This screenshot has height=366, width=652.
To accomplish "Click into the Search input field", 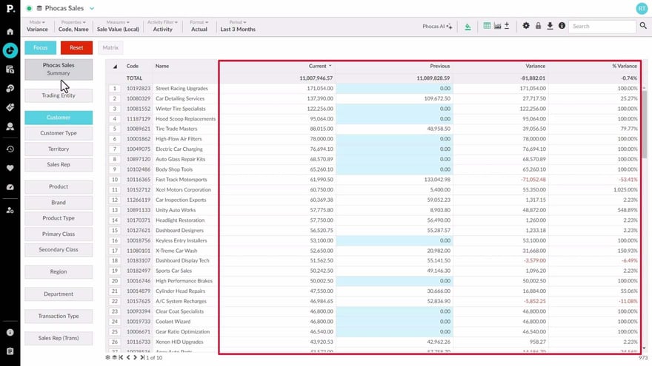I will pos(602,26).
